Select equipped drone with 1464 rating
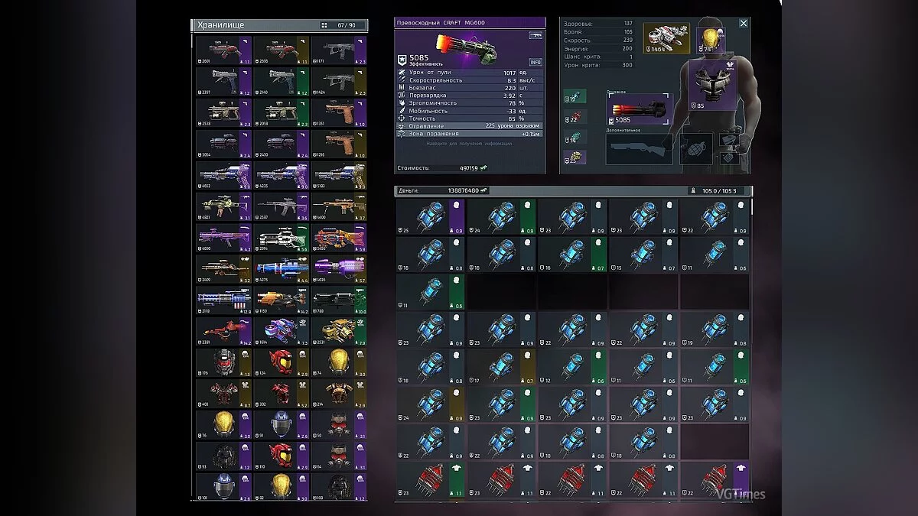Screen dimensions: 918x516 666,38
